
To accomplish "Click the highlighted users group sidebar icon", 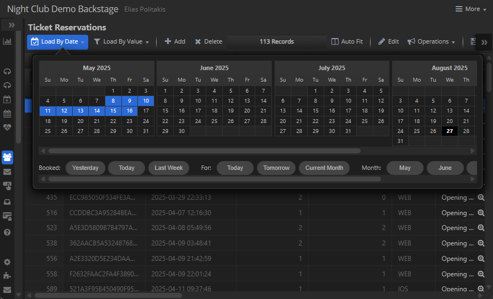I will [7, 157].
